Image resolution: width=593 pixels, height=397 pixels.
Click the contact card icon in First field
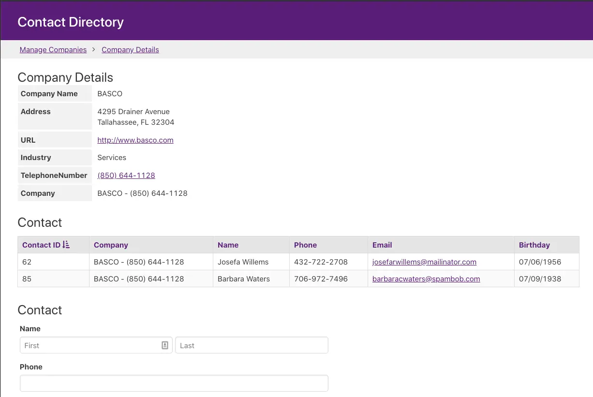[x=164, y=345]
